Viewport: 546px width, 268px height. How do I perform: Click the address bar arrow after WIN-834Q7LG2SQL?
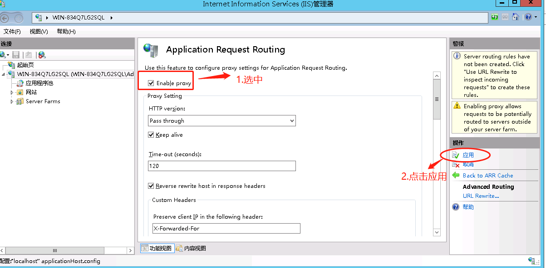[x=111, y=18]
